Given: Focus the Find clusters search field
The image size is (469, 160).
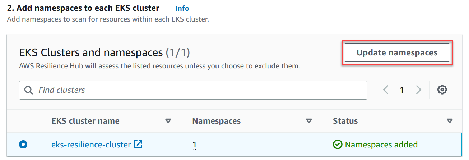Looking at the screenshot, I should click(201, 90).
